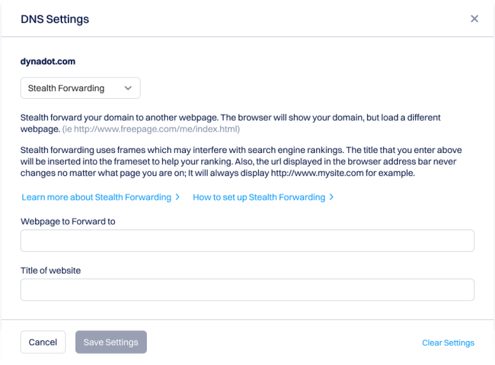Click the dropdown chevron arrow icon
Image resolution: width=495 pixels, height=365 pixels.
point(128,88)
